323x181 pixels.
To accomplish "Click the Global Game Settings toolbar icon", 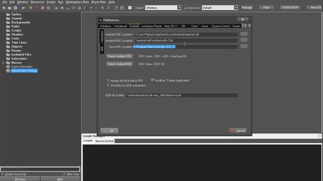I will click(x=122, y=8).
